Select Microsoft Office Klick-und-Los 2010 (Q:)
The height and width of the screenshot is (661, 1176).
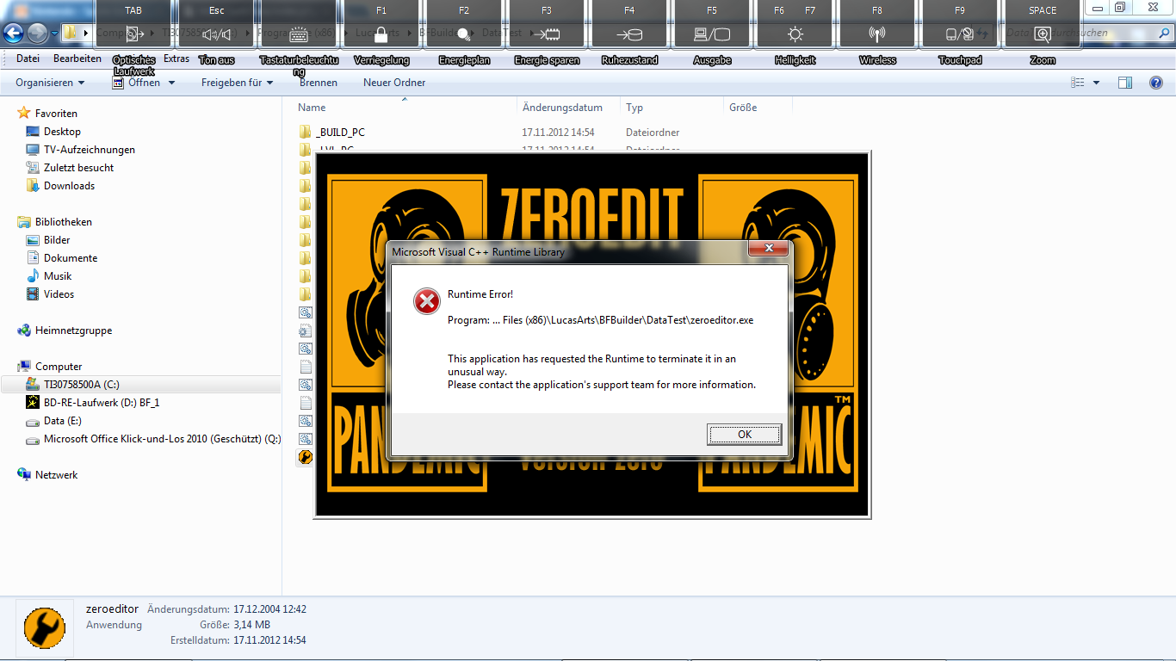(162, 439)
